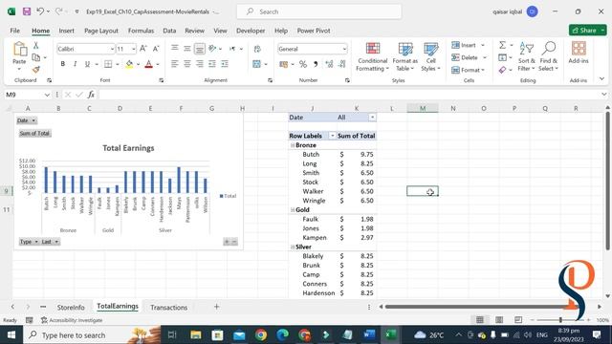
Task: Open Chrome from the Windows taskbar
Action: pyautogui.click(x=261, y=334)
